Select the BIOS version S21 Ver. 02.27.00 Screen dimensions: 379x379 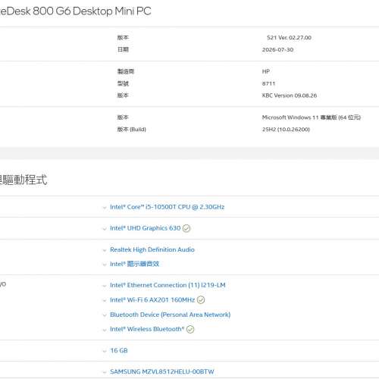pos(289,38)
